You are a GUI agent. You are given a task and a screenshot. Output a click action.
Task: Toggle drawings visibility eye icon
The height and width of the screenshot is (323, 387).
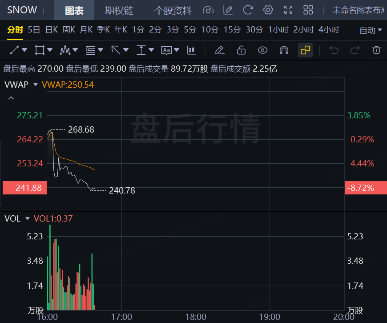(262, 50)
